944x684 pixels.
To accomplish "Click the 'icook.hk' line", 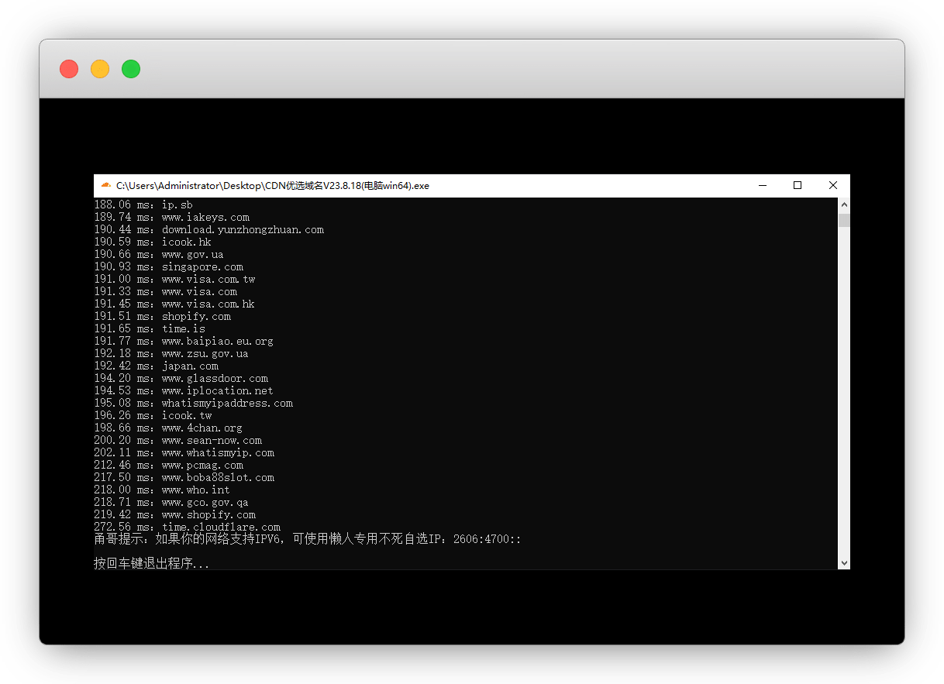I will 153,242.
